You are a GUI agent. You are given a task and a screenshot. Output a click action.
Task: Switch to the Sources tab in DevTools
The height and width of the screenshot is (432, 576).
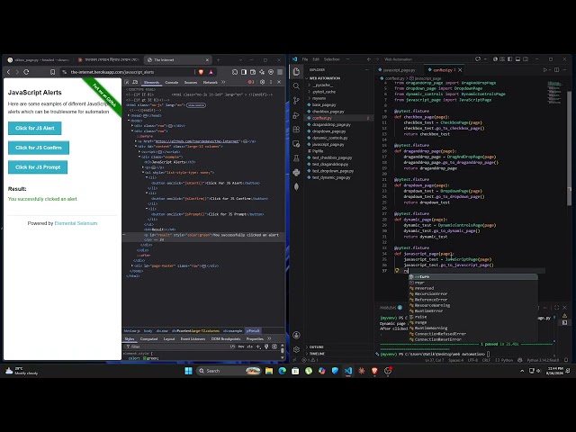(x=191, y=82)
